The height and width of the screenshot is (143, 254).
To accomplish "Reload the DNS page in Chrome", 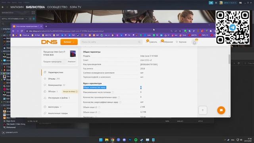I will tap(22, 31).
